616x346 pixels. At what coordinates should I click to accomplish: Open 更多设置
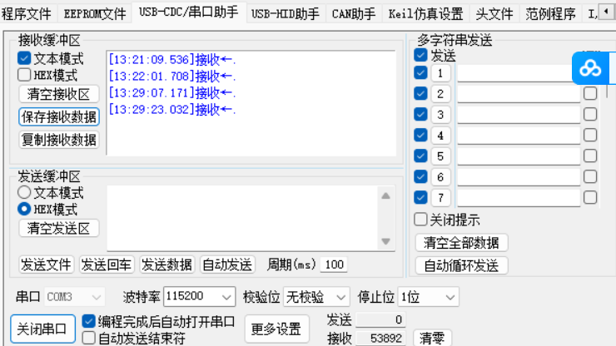(276, 329)
